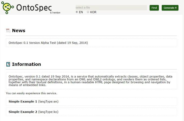The height and width of the screenshot is (121, 184).
Task: Select the KOR language radio button
Action: 88,12
